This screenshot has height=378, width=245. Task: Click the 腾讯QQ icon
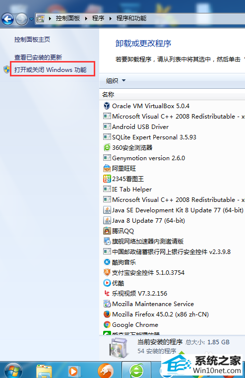pos(107,231)
